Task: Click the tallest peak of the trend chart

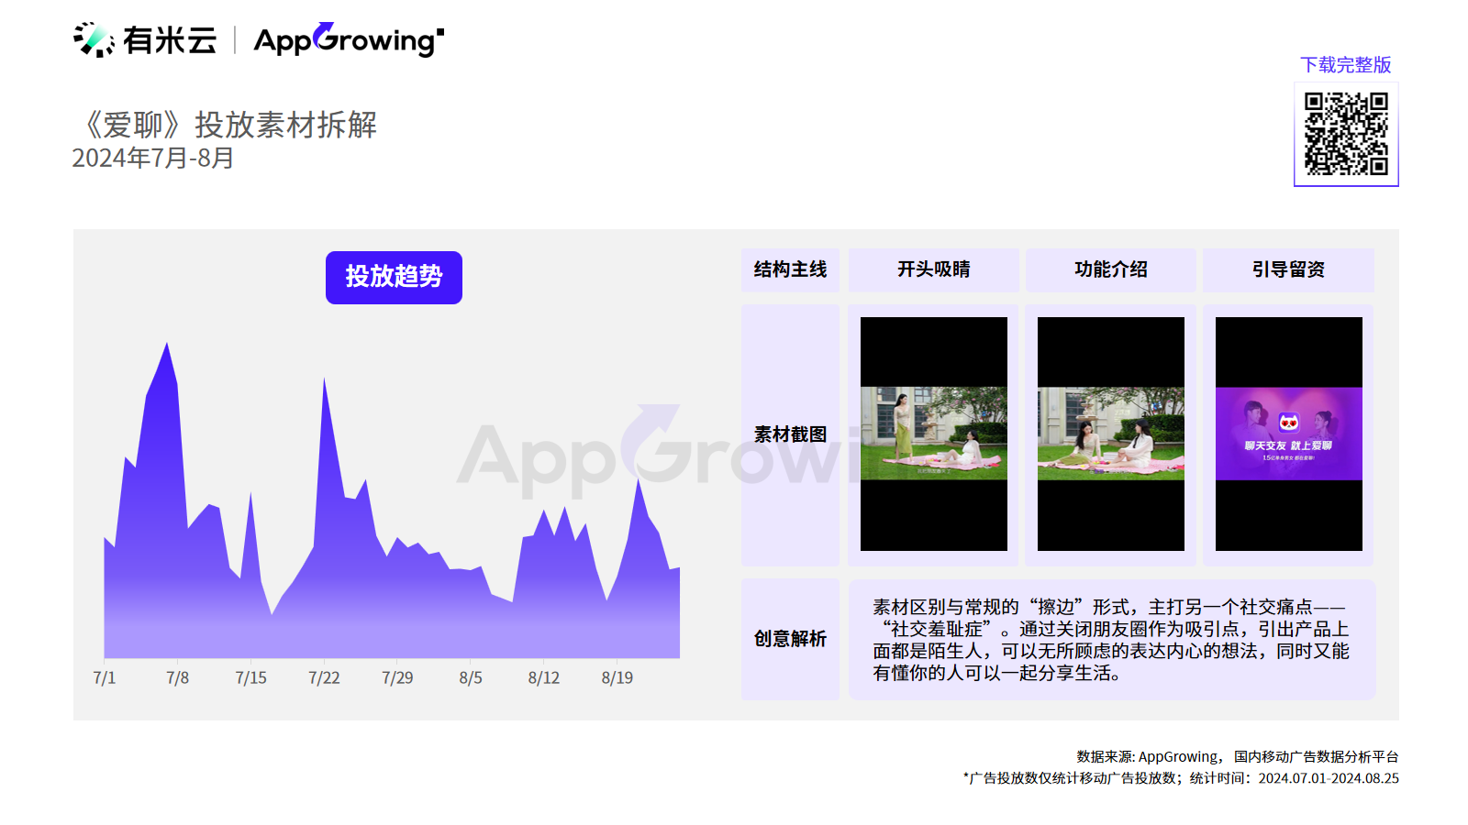Action: pos(167,345)
